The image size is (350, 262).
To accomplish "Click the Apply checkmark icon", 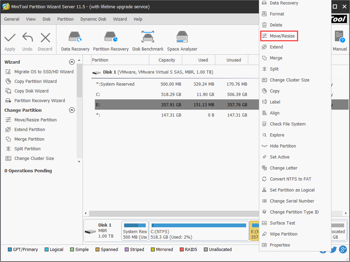I will pyautogui.click(x=10, y=38).
